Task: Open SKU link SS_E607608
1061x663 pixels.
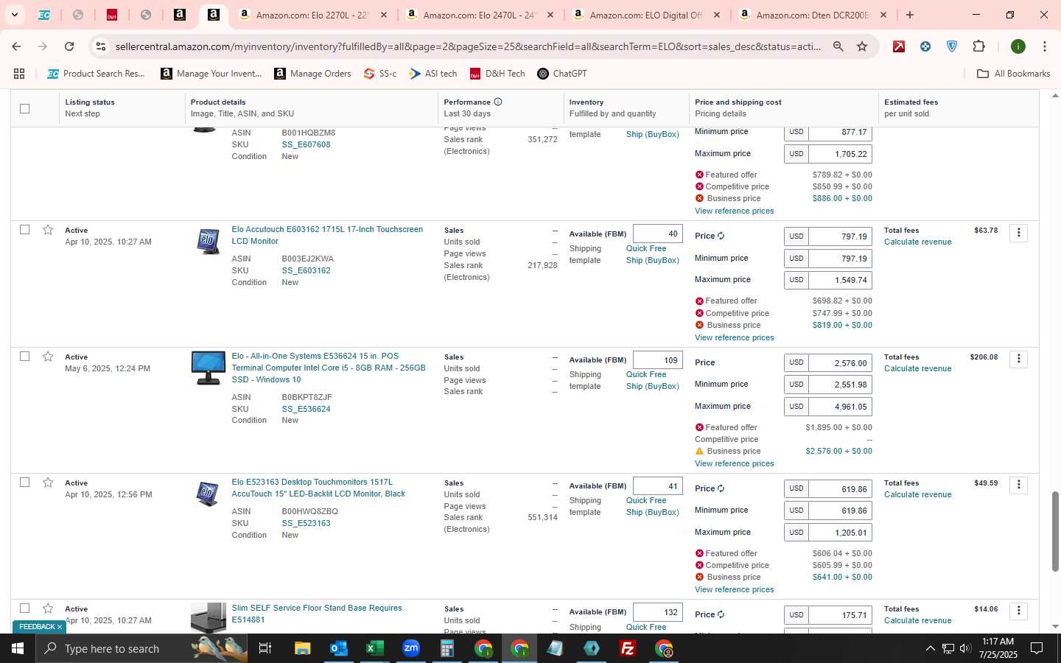Action: (306, 144)
